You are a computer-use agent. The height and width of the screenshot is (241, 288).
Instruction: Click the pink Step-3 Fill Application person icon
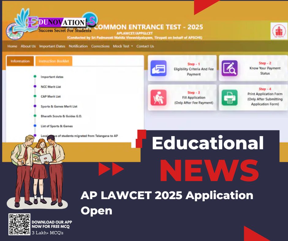point(159,97)
